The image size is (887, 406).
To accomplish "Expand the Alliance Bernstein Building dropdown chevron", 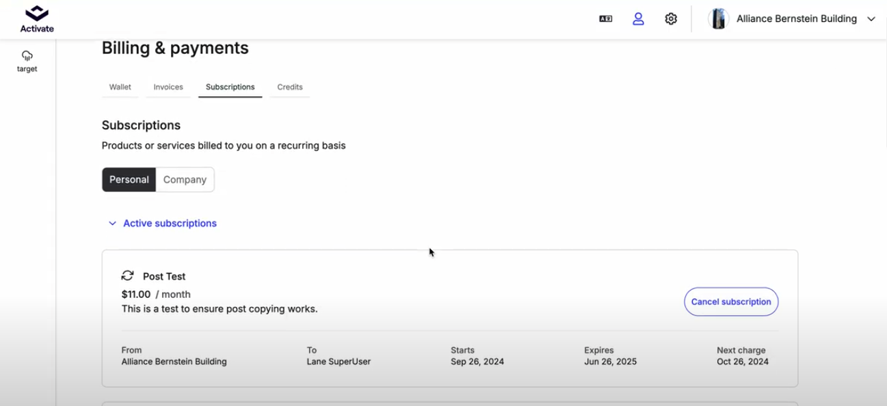I will [871, 19].
